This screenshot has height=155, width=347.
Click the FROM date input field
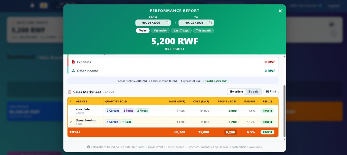[153, 23]
